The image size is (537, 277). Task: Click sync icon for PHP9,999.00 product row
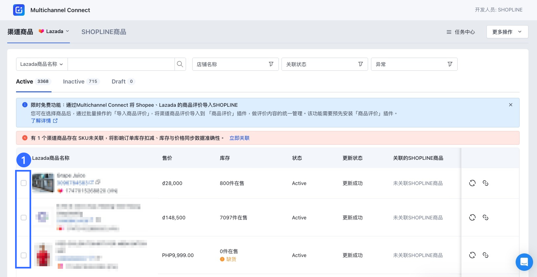click(x=472, y=255)
